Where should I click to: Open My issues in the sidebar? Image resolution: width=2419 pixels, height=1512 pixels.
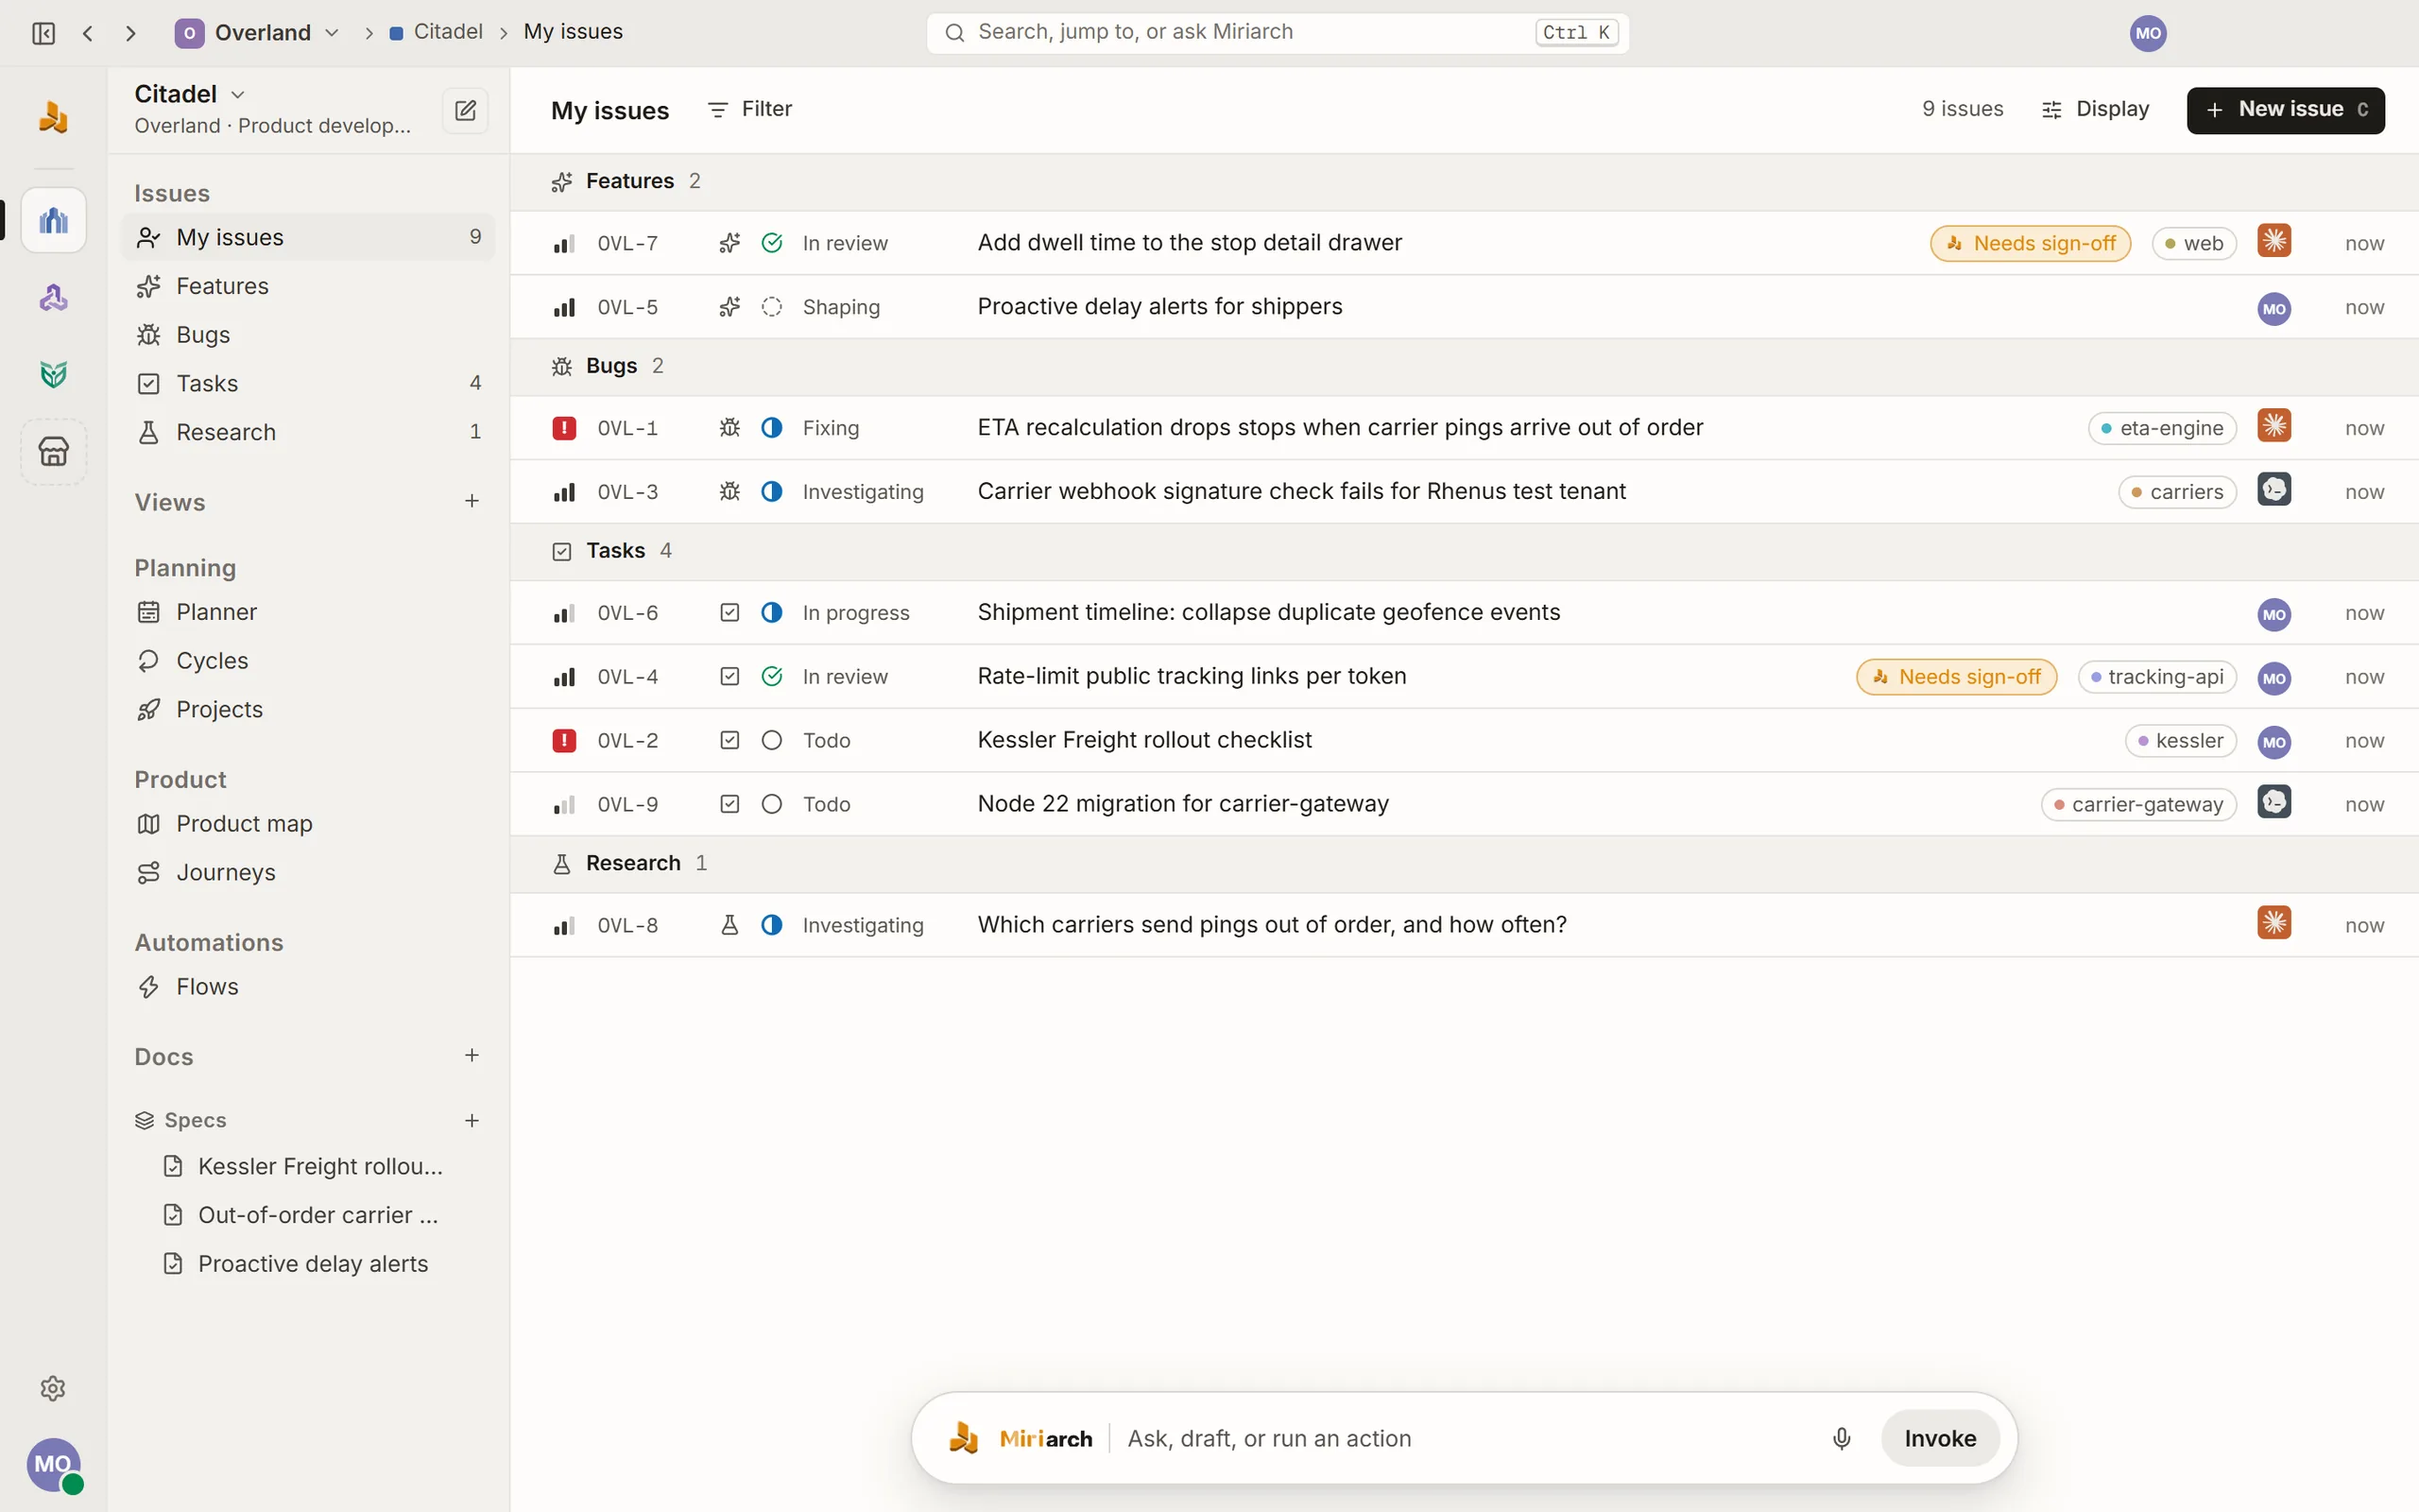(x=309, y=237)
